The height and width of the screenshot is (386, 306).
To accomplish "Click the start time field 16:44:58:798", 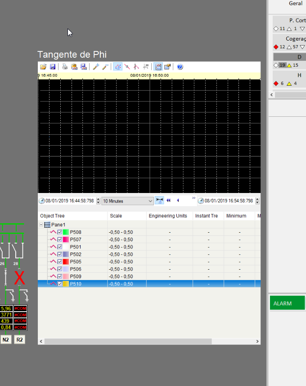I will (69, 201).
